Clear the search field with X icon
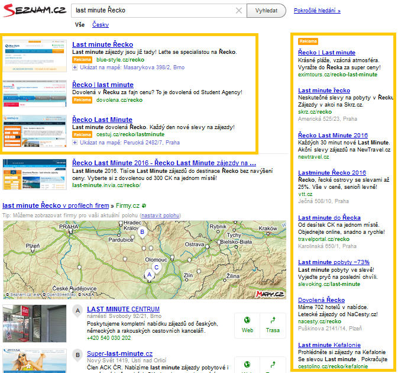Viewport: 398px width, 373px height. (x=238, y=11)
